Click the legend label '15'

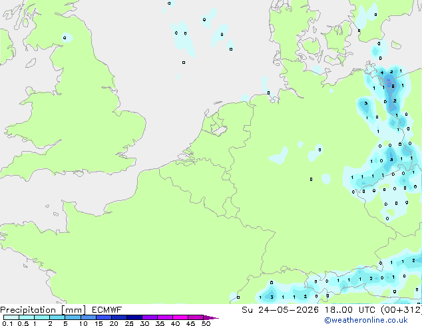99,323
